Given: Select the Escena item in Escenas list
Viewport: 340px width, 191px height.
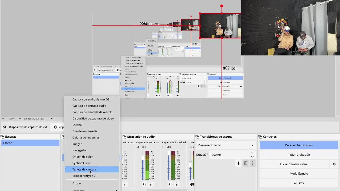Looking at the screenshot, I should pyautogui.click(x=30, y=143).
